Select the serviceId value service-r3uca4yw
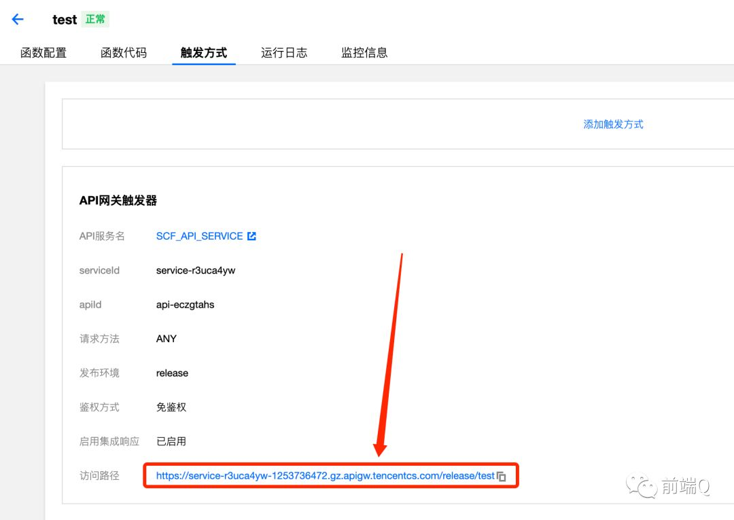This screenshot has height=520, width=734. (x=196, y=270)
